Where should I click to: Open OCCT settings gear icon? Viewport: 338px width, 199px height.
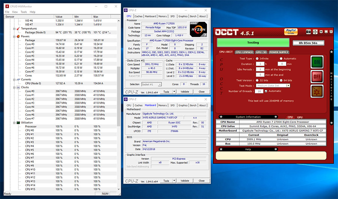[x=317, y=91]
